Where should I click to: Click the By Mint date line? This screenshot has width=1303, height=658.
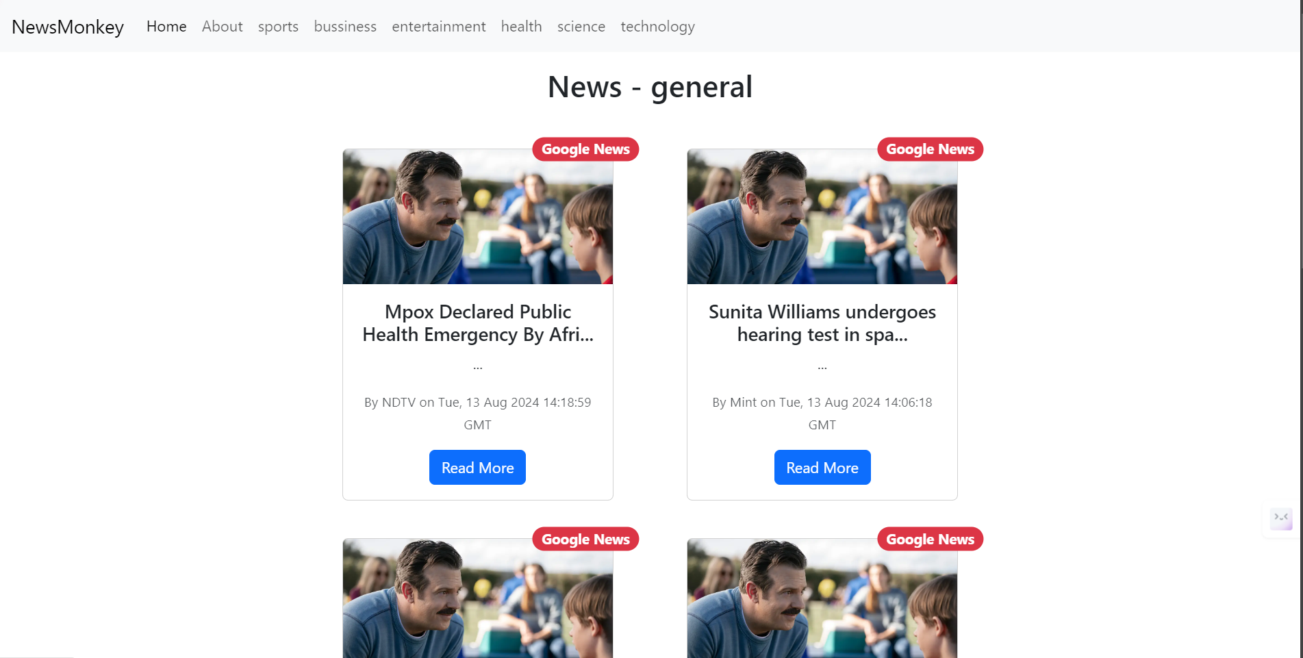click(822, 414)
